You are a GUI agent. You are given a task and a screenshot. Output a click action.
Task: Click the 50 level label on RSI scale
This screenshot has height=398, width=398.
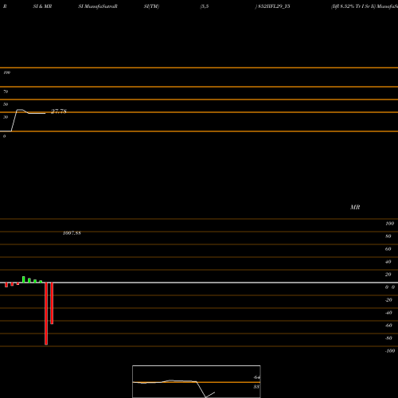tap(6, 104)
